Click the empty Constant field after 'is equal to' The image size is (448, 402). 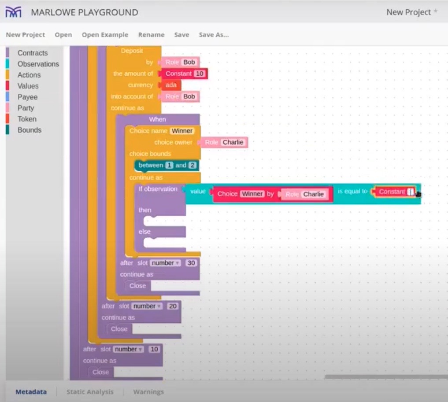pos(410,192)
